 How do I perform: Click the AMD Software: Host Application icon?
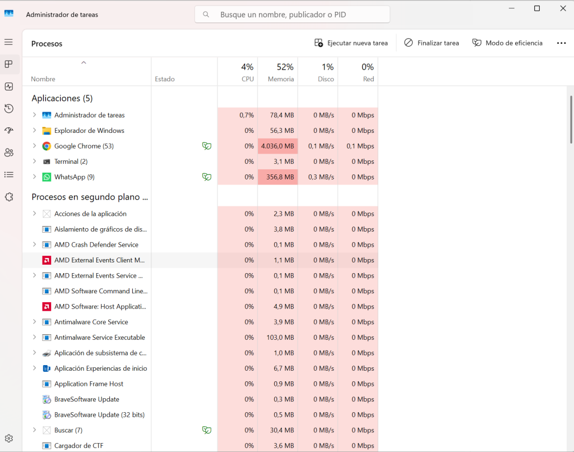pos(47,307)
